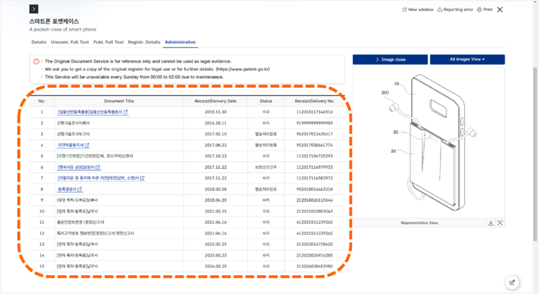539x294 pixels.
Task: Open the 2015.11.30 application document link
Action: click(92, 112)
